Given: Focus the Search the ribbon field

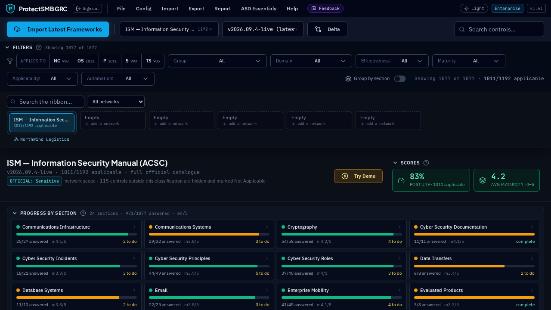Looking at the screenshot, I should [46, 102].
